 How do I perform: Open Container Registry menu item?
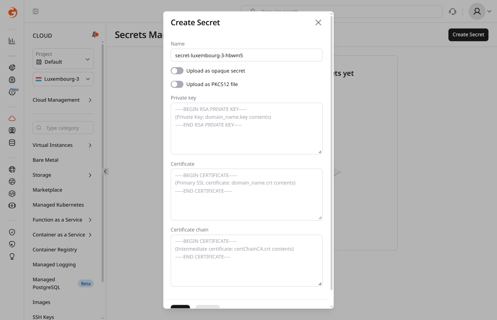(55, 250)
